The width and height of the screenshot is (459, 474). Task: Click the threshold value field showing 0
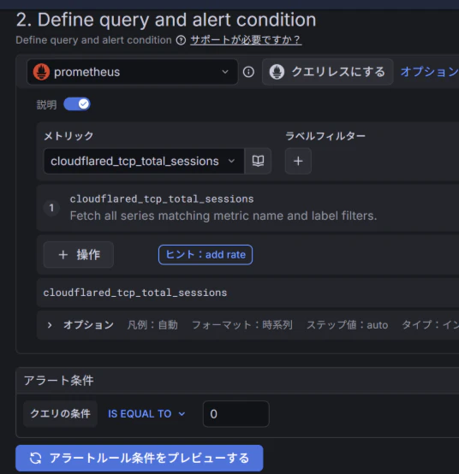click(x=236, y=414)
